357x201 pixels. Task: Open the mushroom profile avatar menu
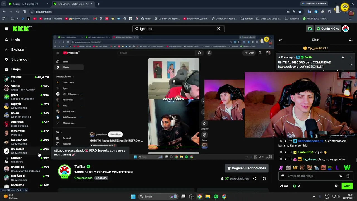click(346, 28)
